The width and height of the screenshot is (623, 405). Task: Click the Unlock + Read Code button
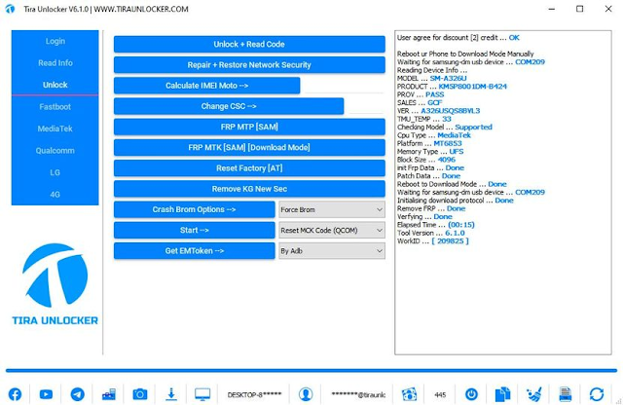[x=249, y=44]
